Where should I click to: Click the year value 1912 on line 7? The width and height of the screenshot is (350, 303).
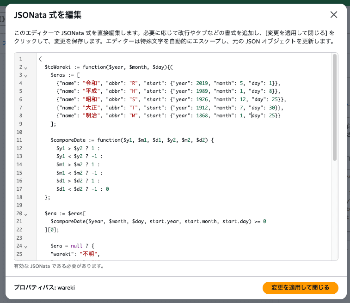click(202, 108)
